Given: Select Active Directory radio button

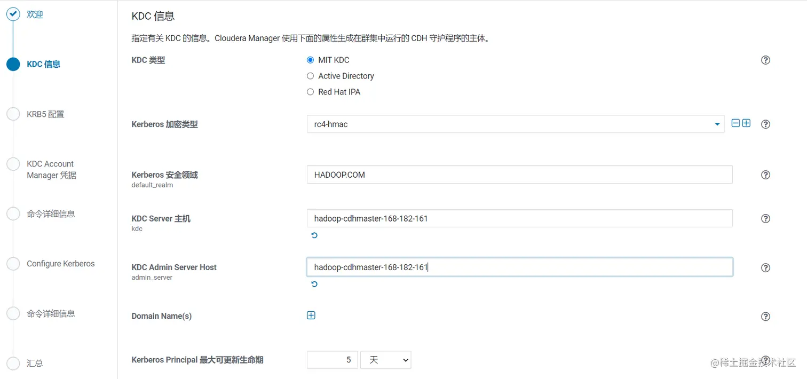Looking at the screenshot, I should pyautogui.click(x=310, y=76).
